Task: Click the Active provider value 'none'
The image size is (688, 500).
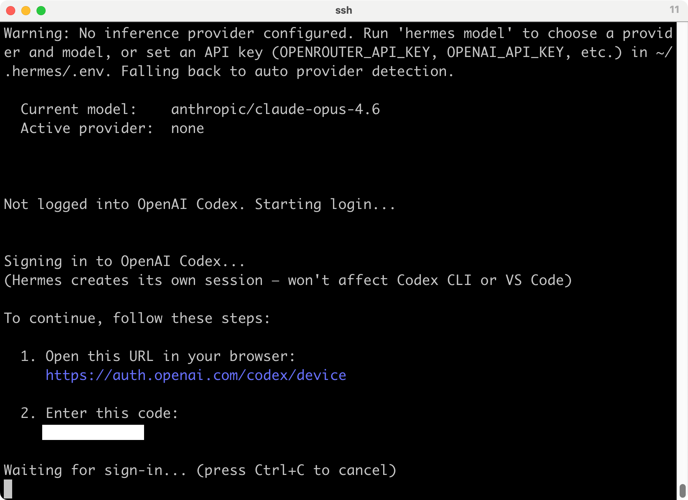Action: [187, 128]
